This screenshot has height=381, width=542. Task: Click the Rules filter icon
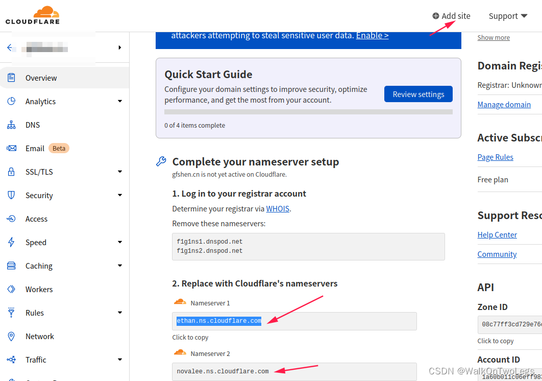point(11,313)
